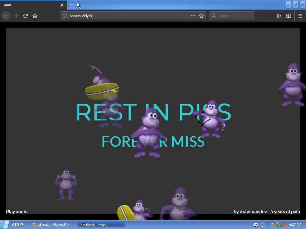Go back to the previous page

6,16
